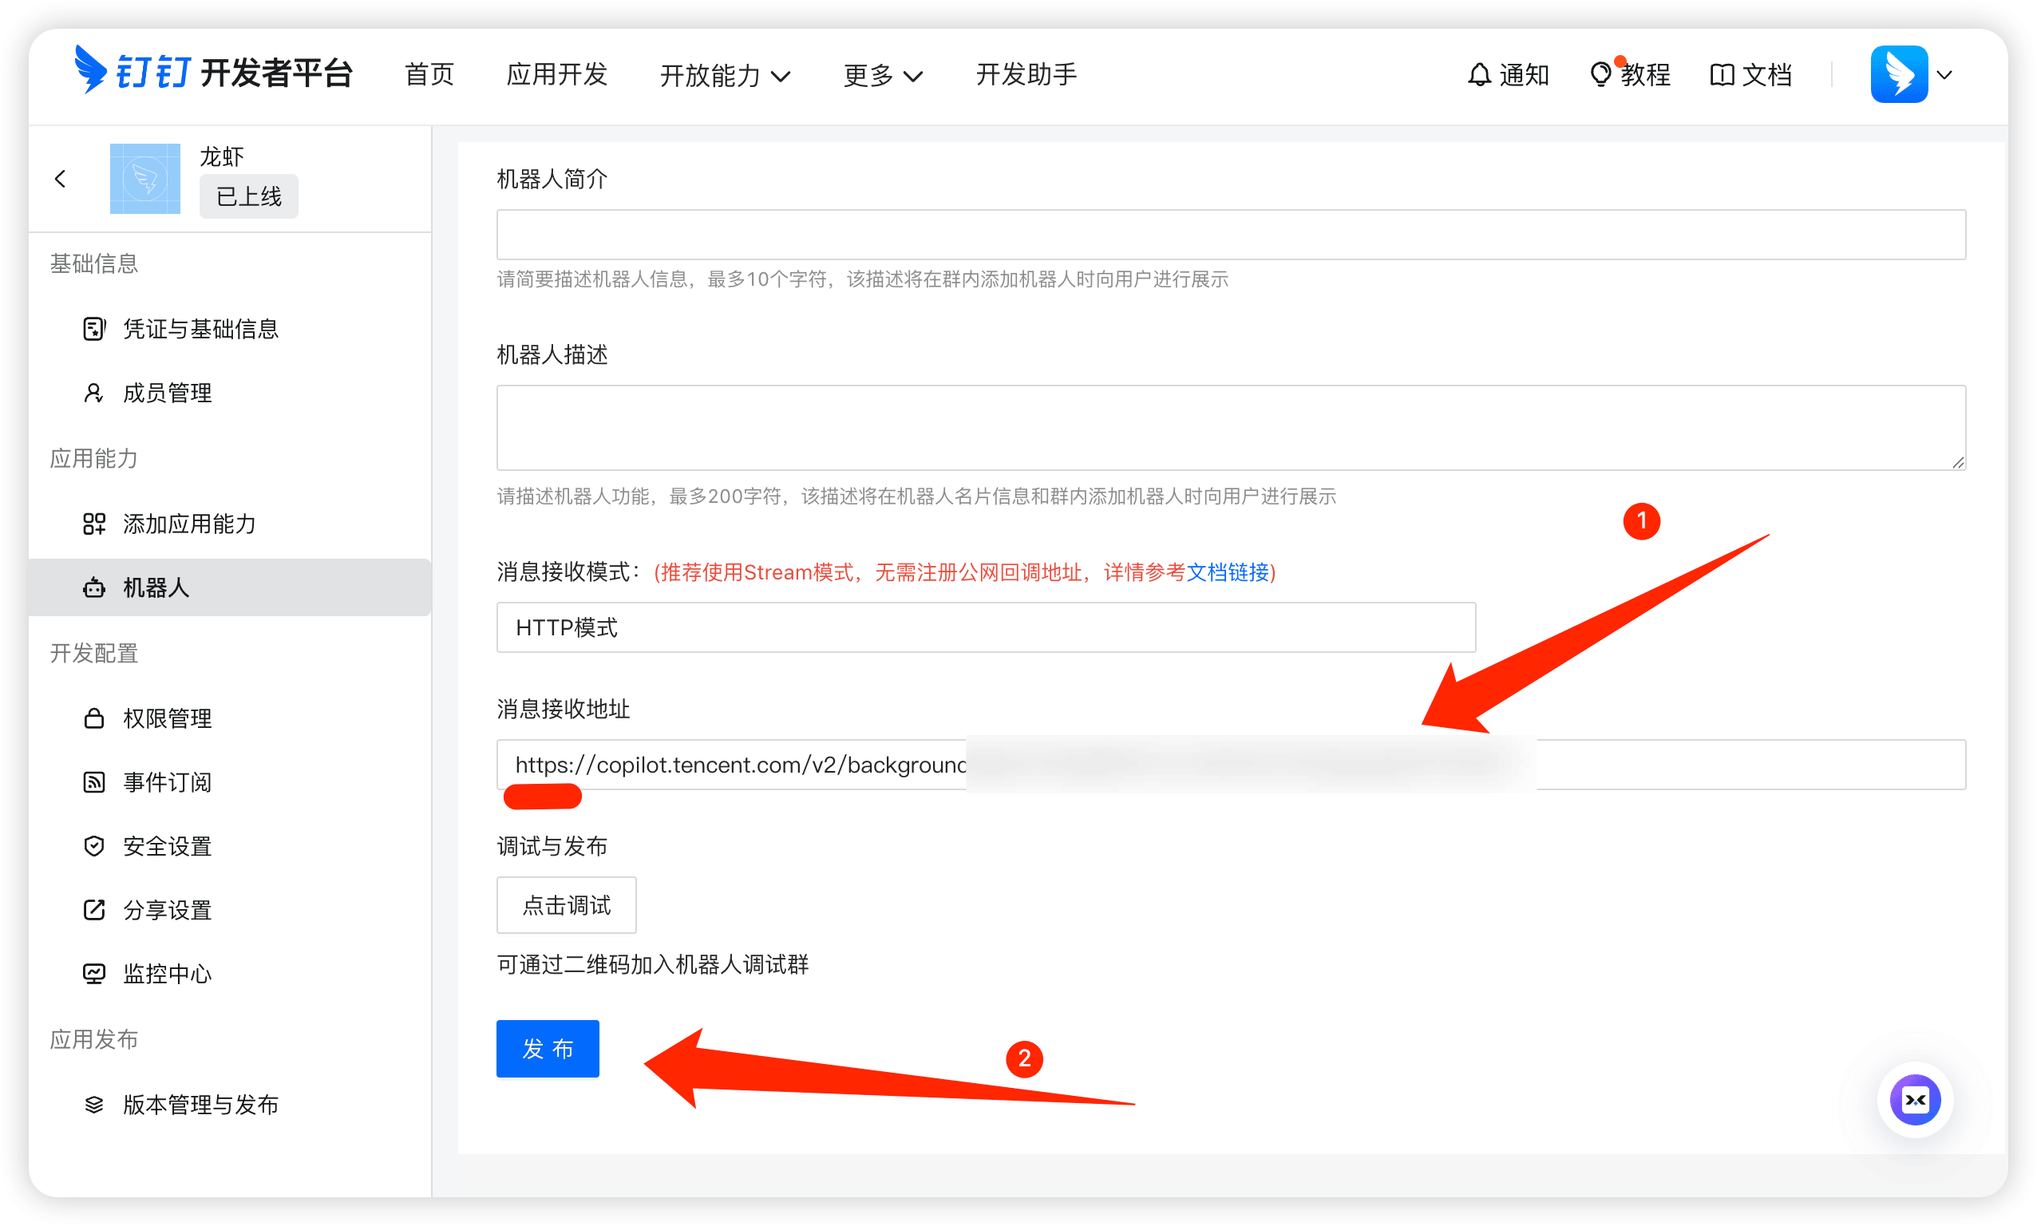Open the HTTP模式 message mode selector
The image size is (2037, 1226).
tap(985, 627)
